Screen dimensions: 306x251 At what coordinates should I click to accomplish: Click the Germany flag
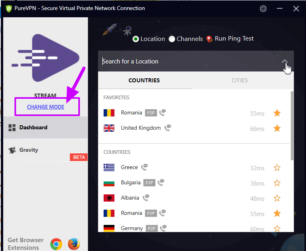pyautogui.click(x=109, y=229)
